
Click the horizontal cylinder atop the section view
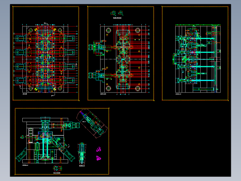click(x=70, y=125)
